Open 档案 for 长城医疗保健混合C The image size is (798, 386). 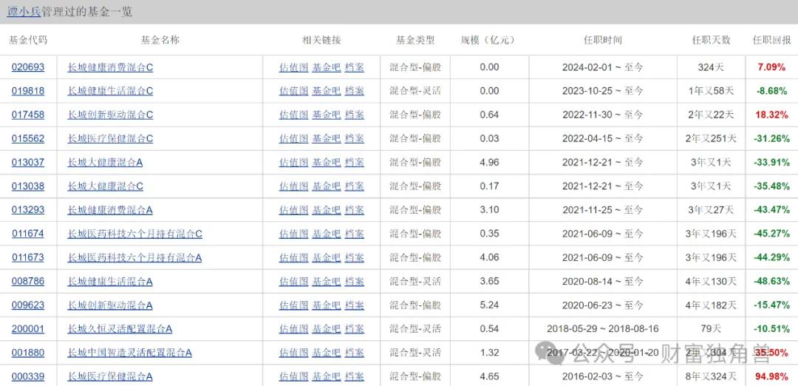pos(354,138)
